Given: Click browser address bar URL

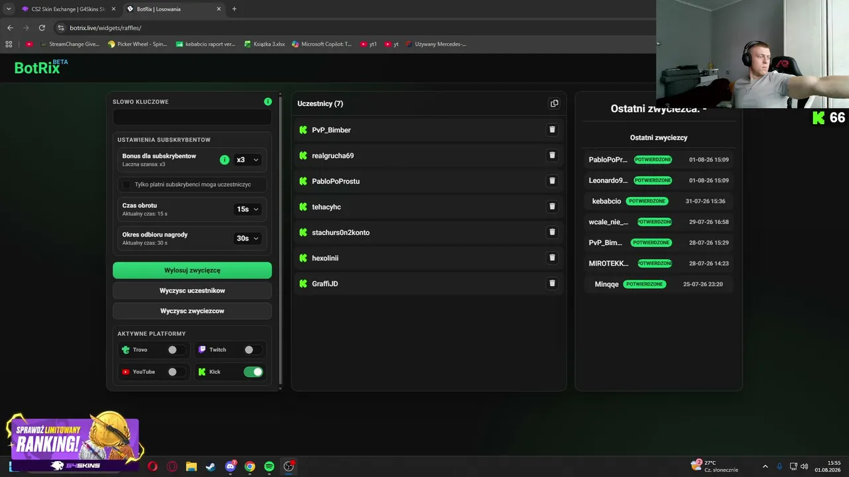Looking at the screenshot, I should coord(105,28).
